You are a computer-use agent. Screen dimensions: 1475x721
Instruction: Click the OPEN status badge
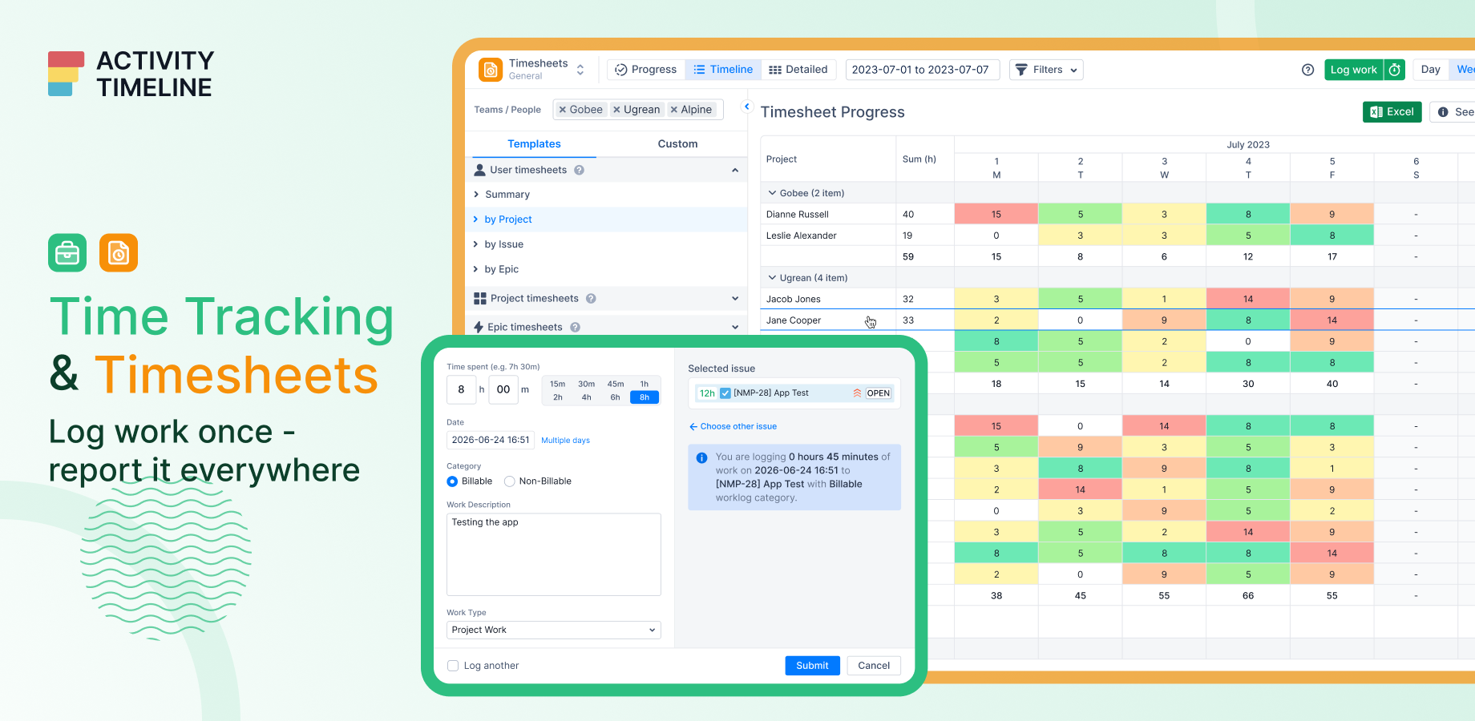(879, 393)
